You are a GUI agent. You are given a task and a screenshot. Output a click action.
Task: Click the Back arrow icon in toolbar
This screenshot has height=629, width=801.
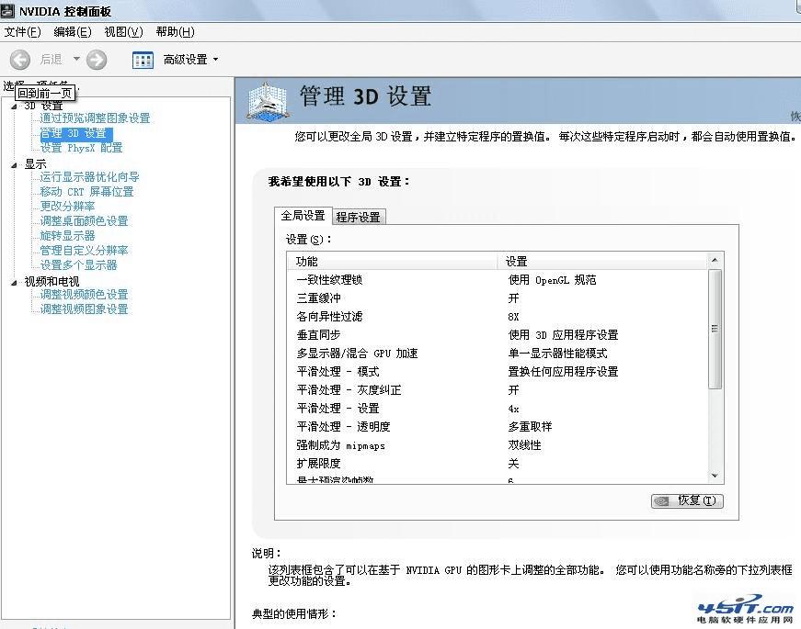tap(20, 60)
